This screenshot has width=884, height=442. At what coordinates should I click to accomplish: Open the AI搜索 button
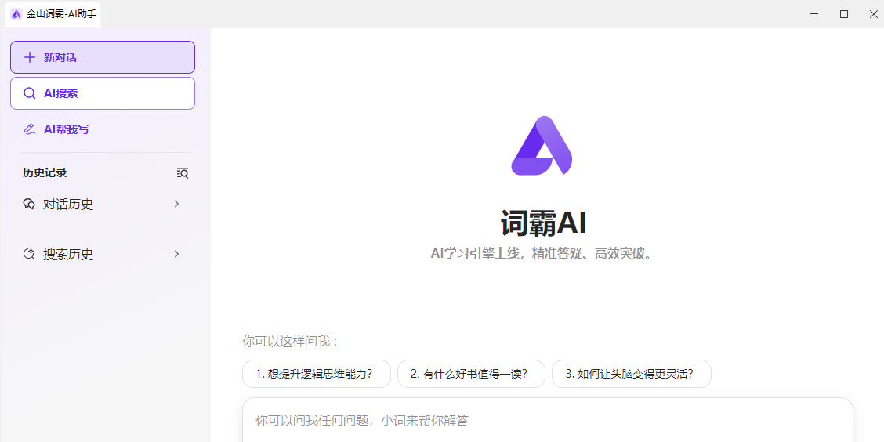(x=103, y=93)
